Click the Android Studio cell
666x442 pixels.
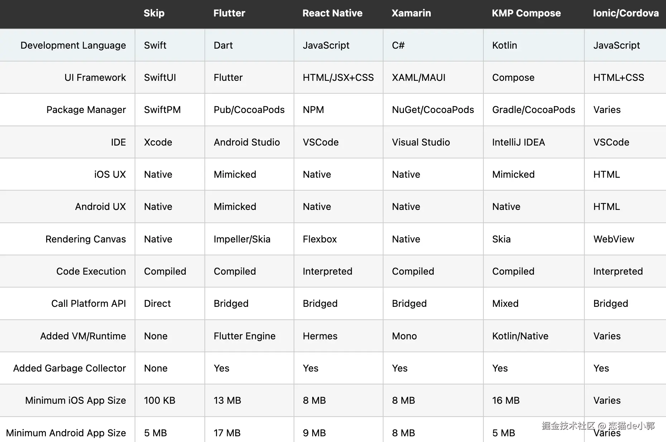click(x=247, y=142)
